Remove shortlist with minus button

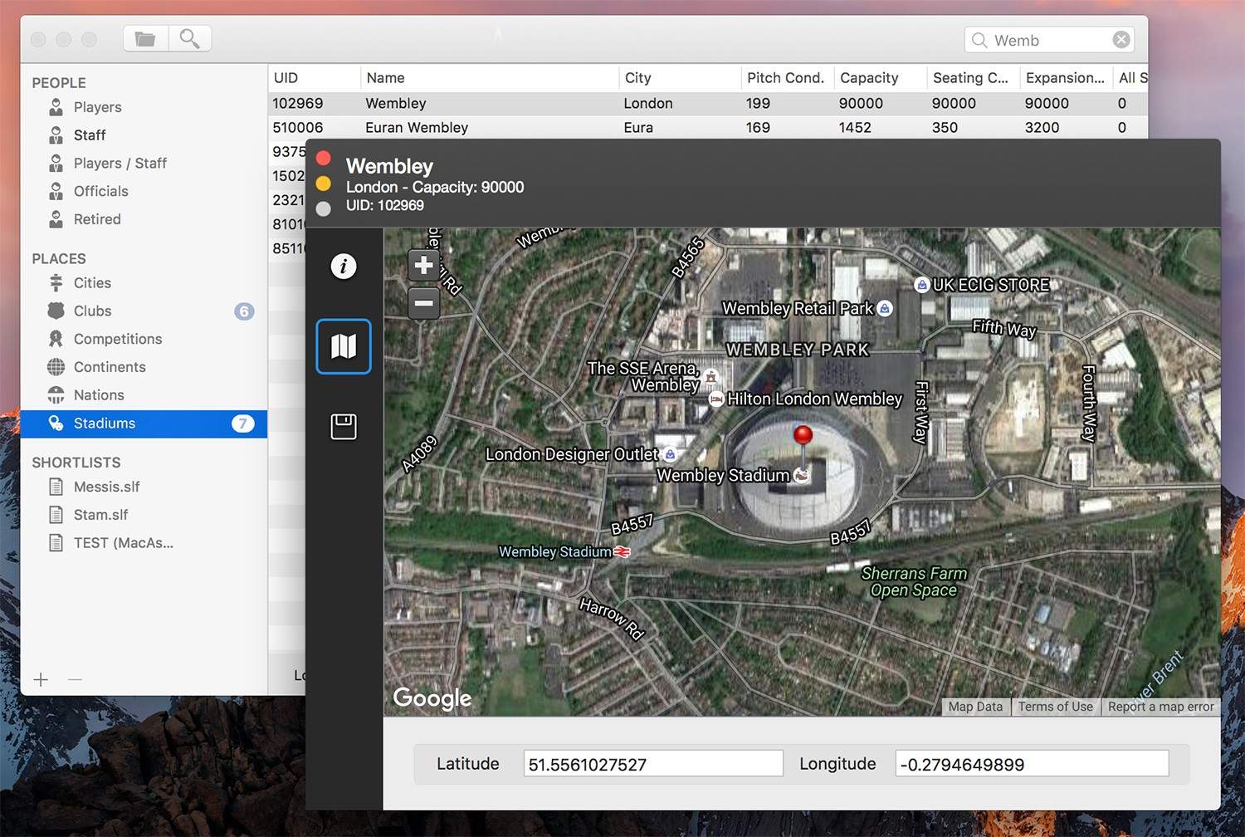pos(75,679)
